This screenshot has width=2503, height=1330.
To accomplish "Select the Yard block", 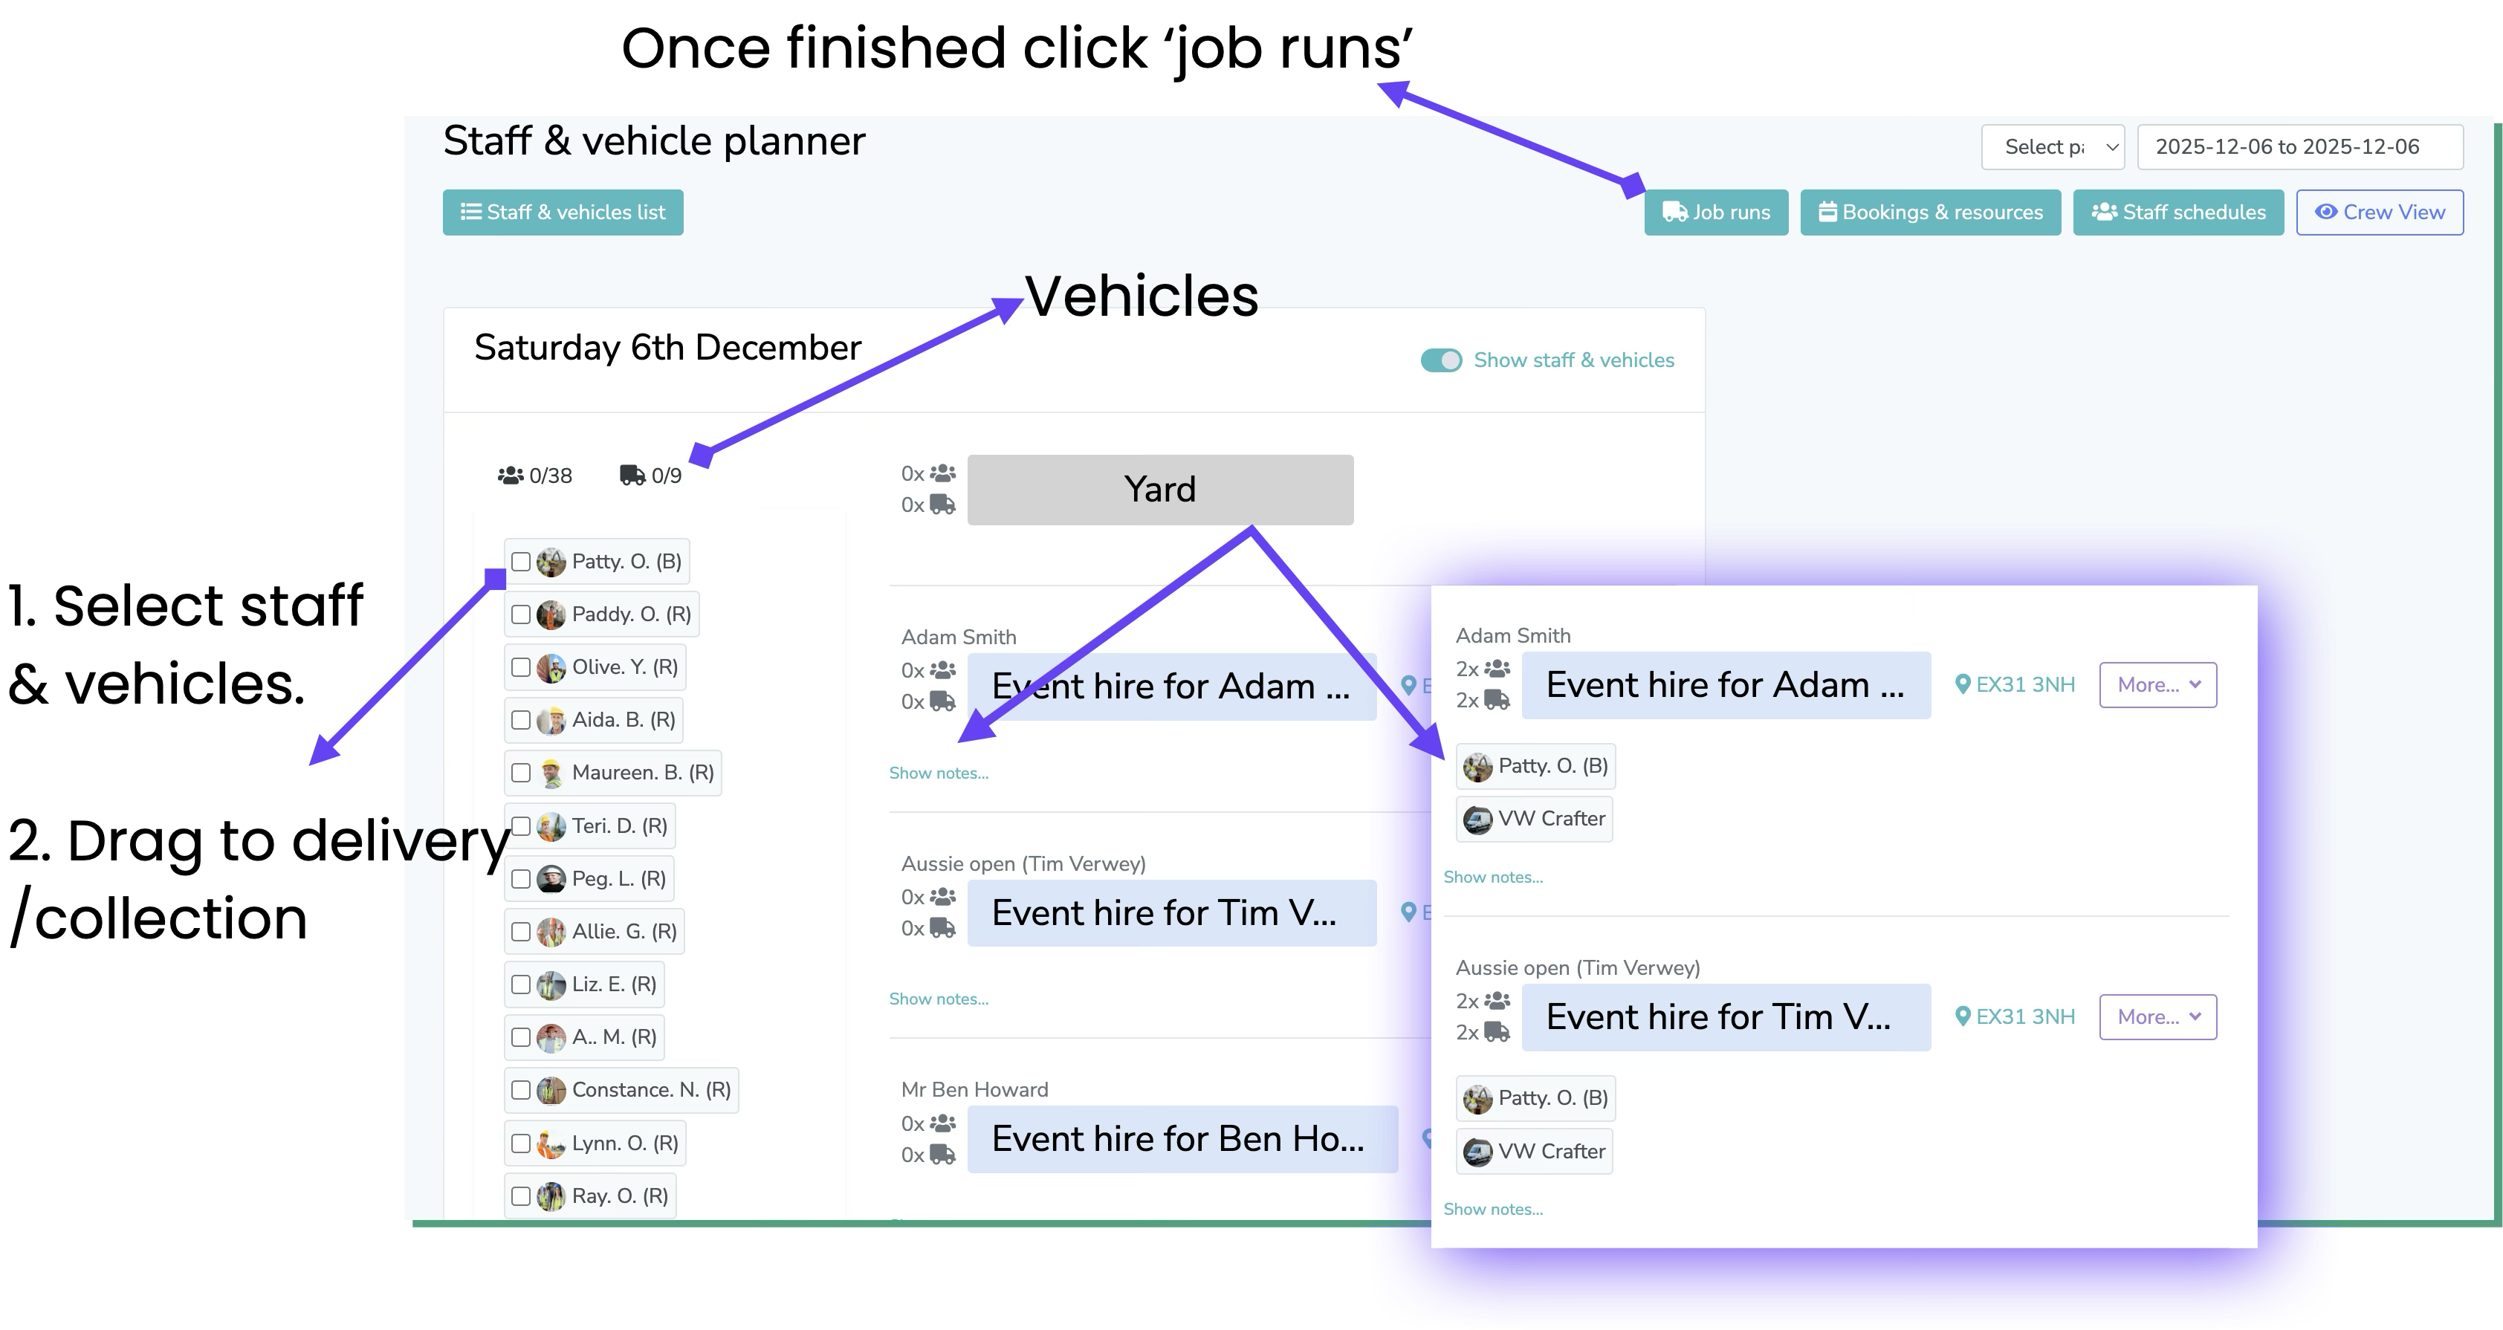I will tap(1160, 490).
